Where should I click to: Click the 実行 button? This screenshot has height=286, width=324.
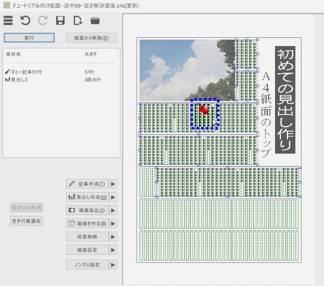click(x=29, y=38)
